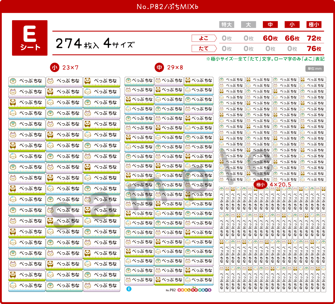Select the red 極小 size label in header
This screenshot has width=335, height=304.
coord(314,25)
